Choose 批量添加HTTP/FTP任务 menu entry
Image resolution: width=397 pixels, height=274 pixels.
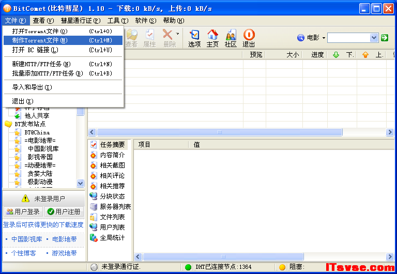click(63, 73)
